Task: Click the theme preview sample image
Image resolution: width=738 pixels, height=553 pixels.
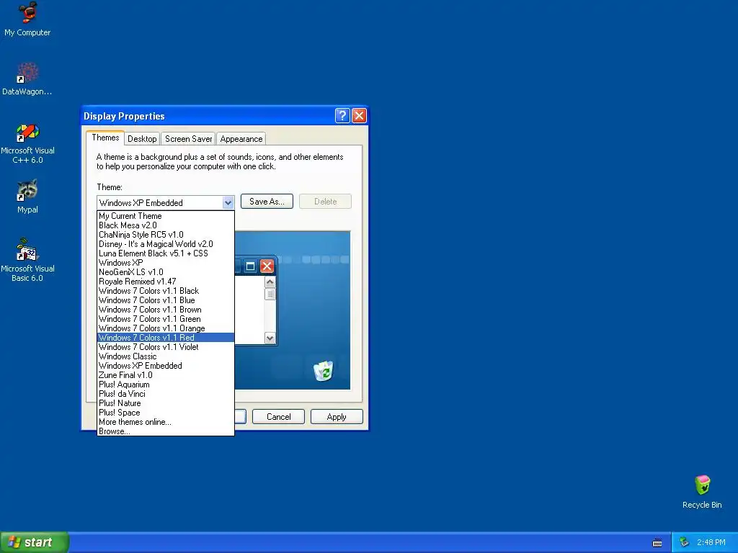Action: pos(293,310)
